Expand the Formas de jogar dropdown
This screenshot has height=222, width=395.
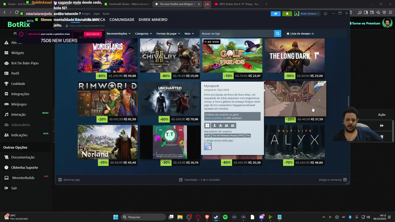[168, 34]
